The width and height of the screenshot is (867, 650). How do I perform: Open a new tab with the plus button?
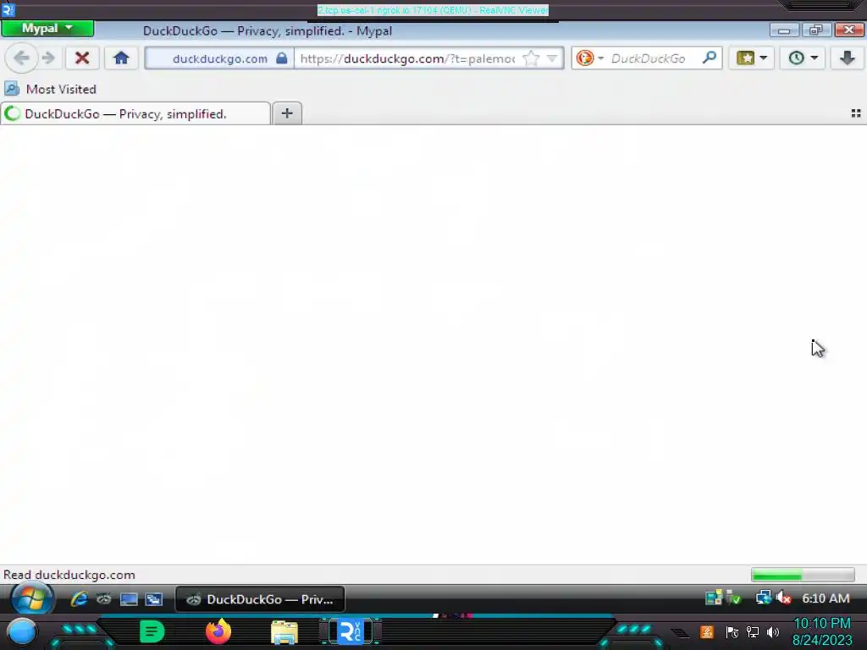(x=287, y=113)
